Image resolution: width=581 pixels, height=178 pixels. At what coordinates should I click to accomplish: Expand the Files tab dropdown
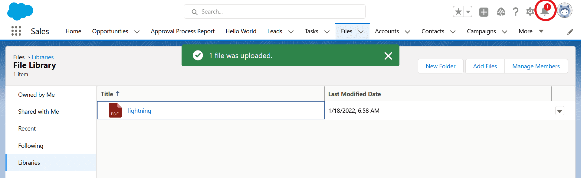coord(361,32)
